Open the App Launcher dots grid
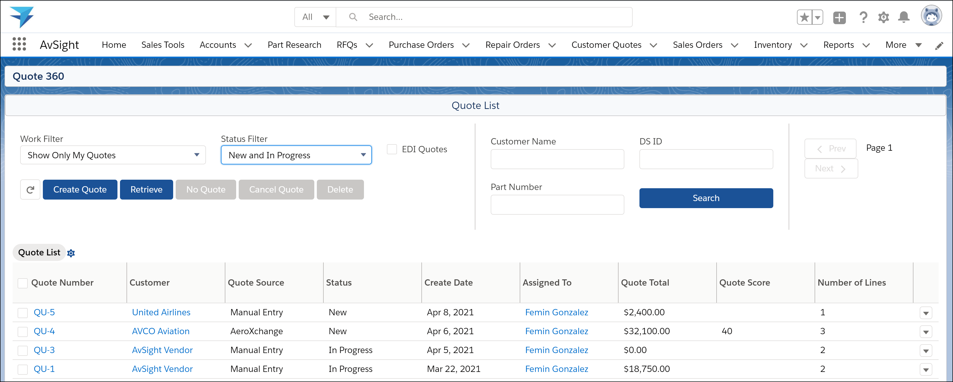 pyautogui.click(x=19, y=44)
